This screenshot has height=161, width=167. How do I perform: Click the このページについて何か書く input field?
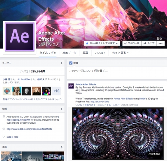(x=117, y=73)
